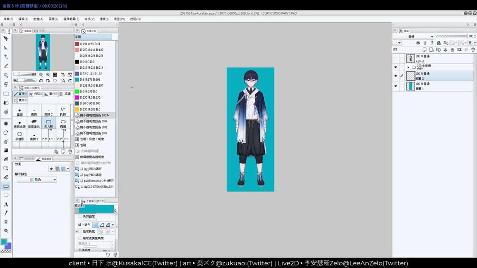This screenshot has width=477, height=268.
Task: Switch to 圖層屬性 layer property tab
Action: [44, 158]
